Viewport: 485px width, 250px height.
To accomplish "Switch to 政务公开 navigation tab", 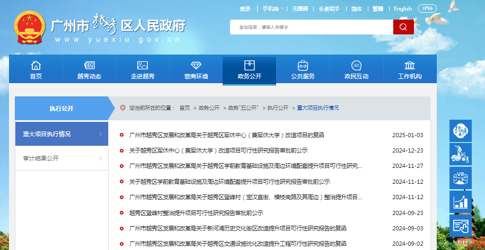I will [249, 70].
